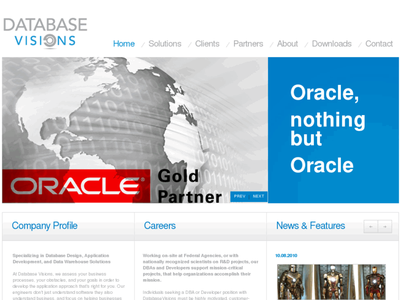Open the Downloads page
The height and width of the screenshot is (300, 401).
pos(332,43)
